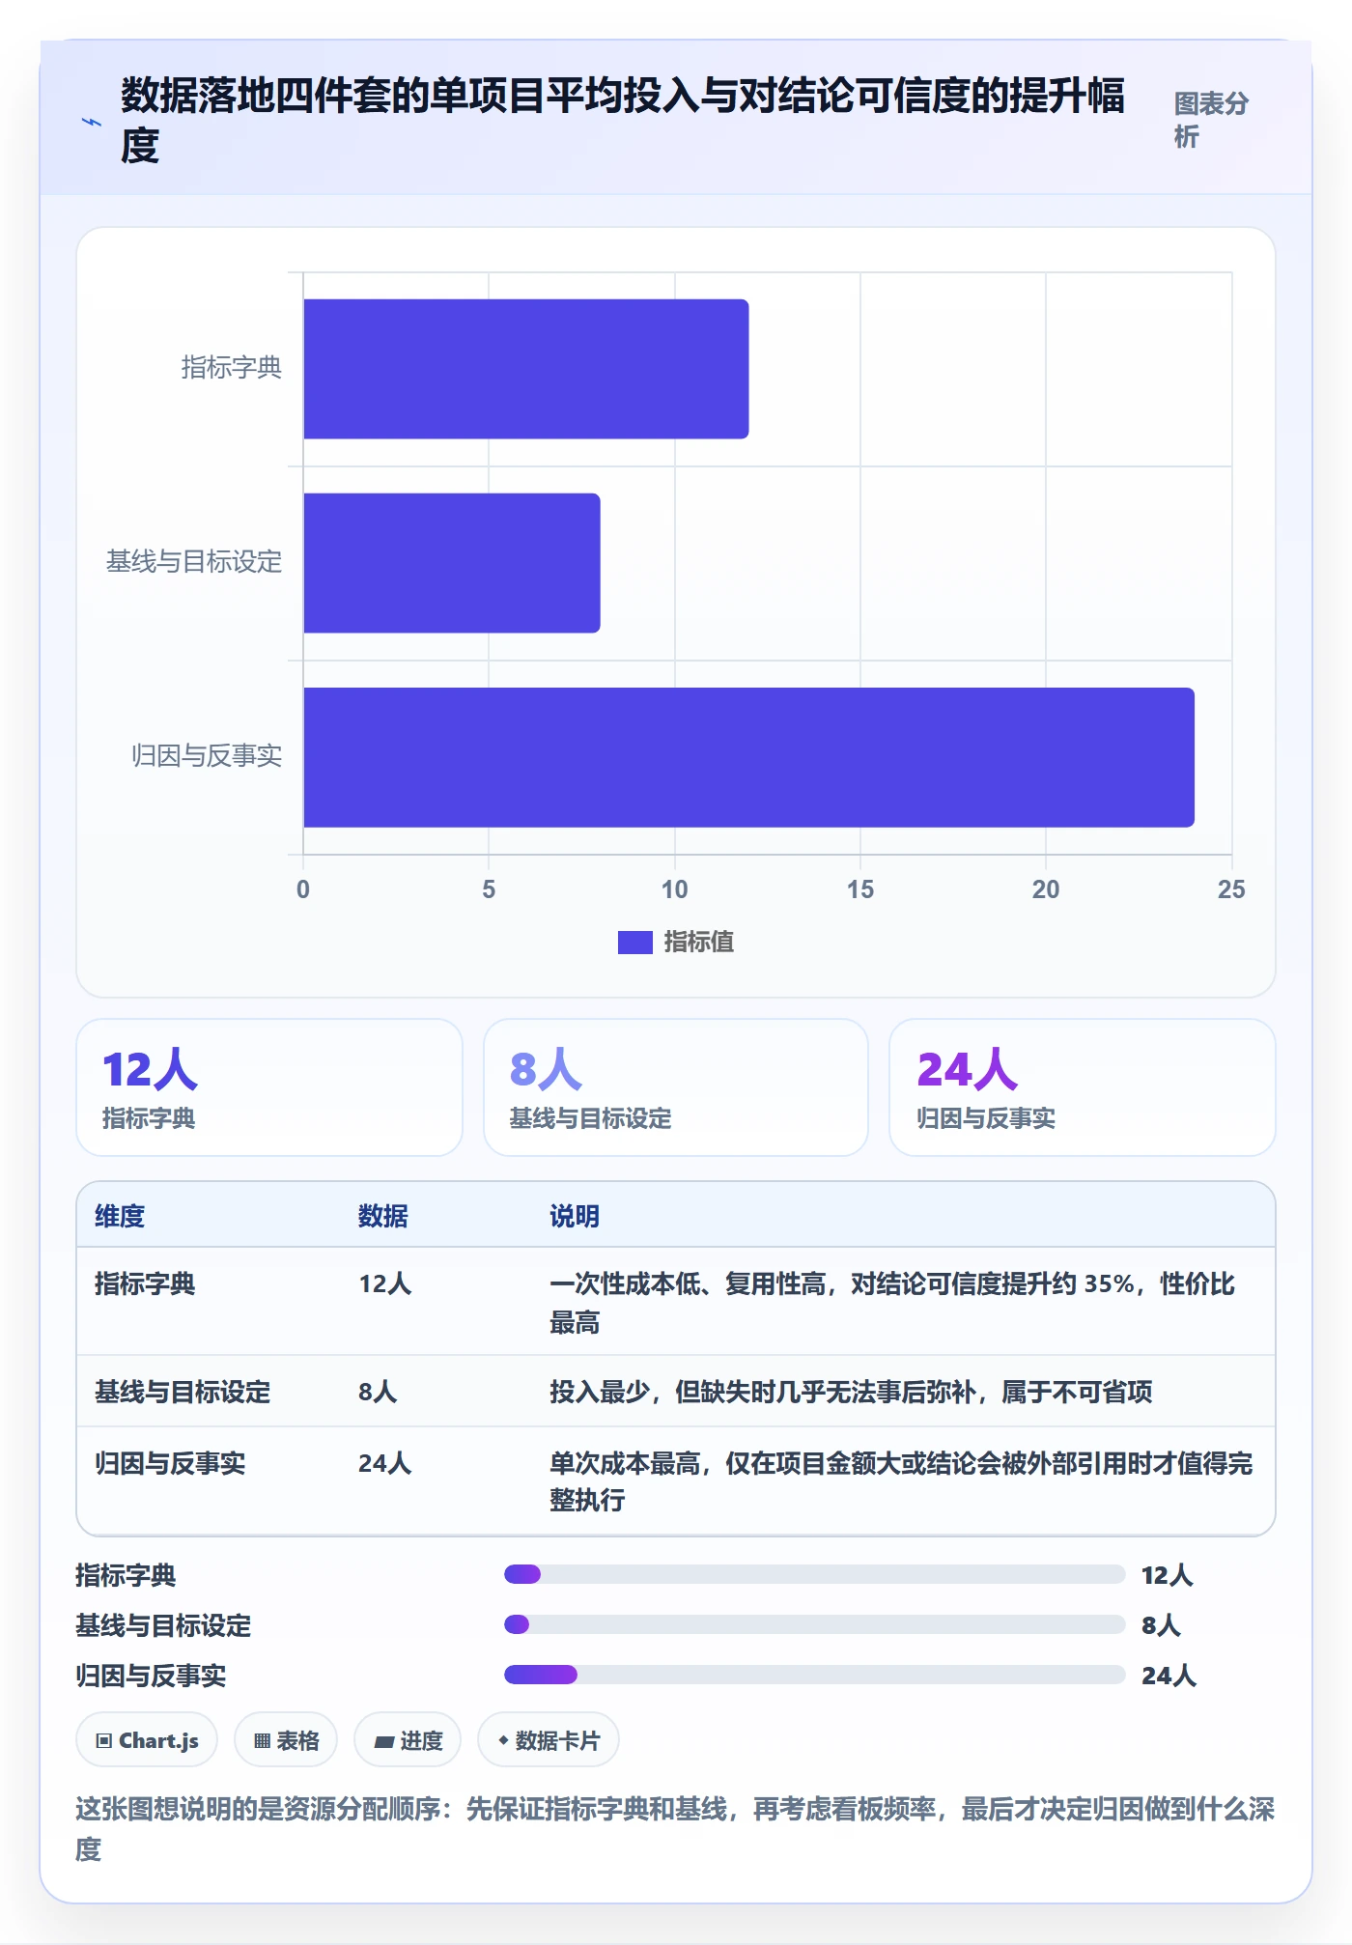Click the 维度 column header in the table

point(120,1216)
